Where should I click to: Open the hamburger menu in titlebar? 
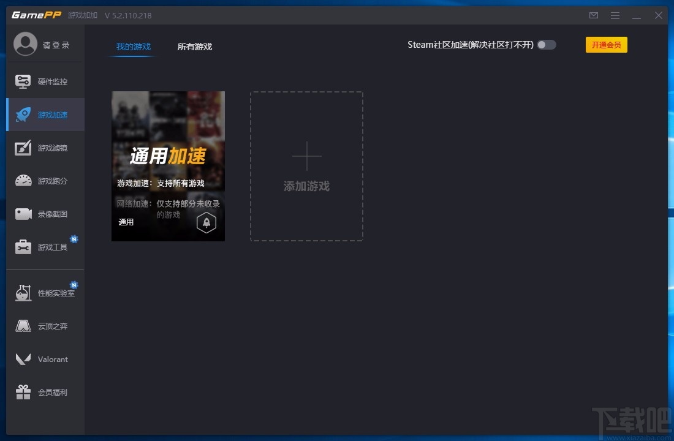point(615,15)
